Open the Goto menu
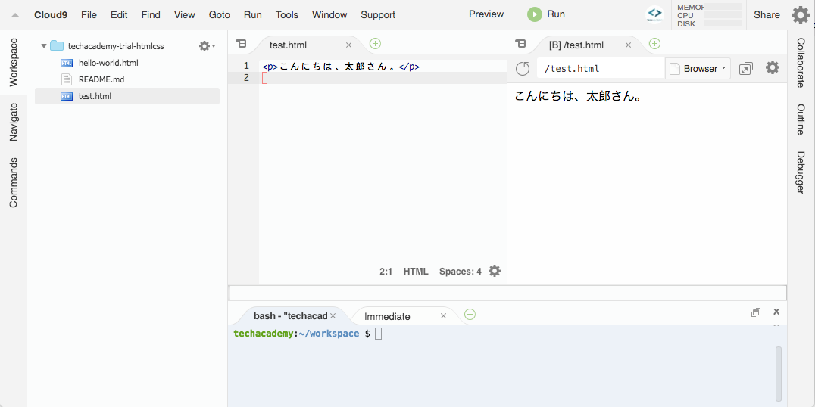The width and height of the screenshot is (815, 407). [x=219, y=14]
